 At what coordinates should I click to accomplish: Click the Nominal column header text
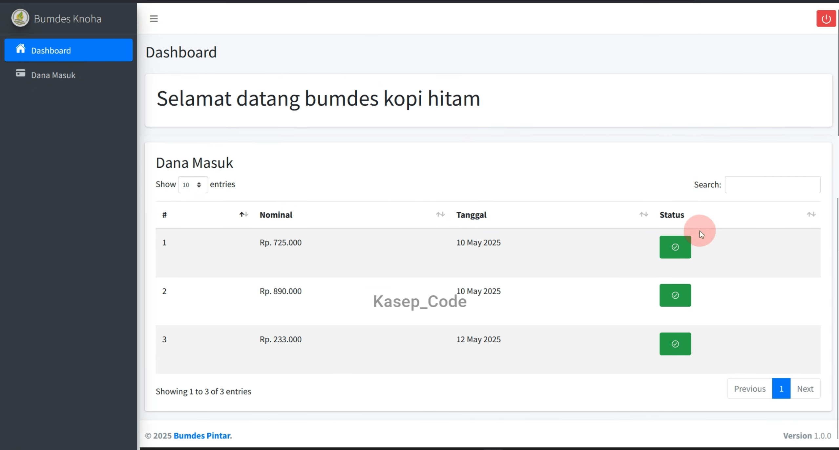tap(276, 215)
